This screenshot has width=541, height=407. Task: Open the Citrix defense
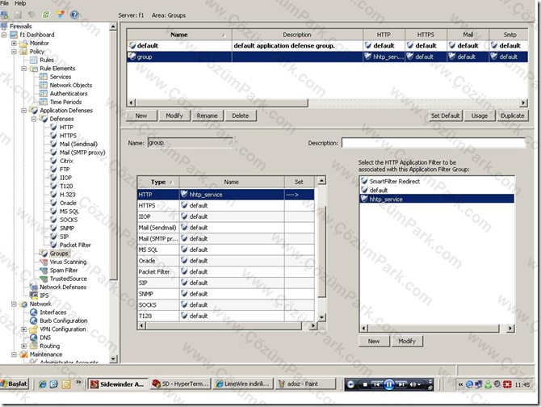tap(66, 161)
